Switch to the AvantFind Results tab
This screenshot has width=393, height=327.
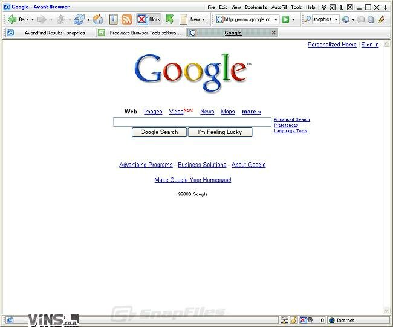pos(50,33)
